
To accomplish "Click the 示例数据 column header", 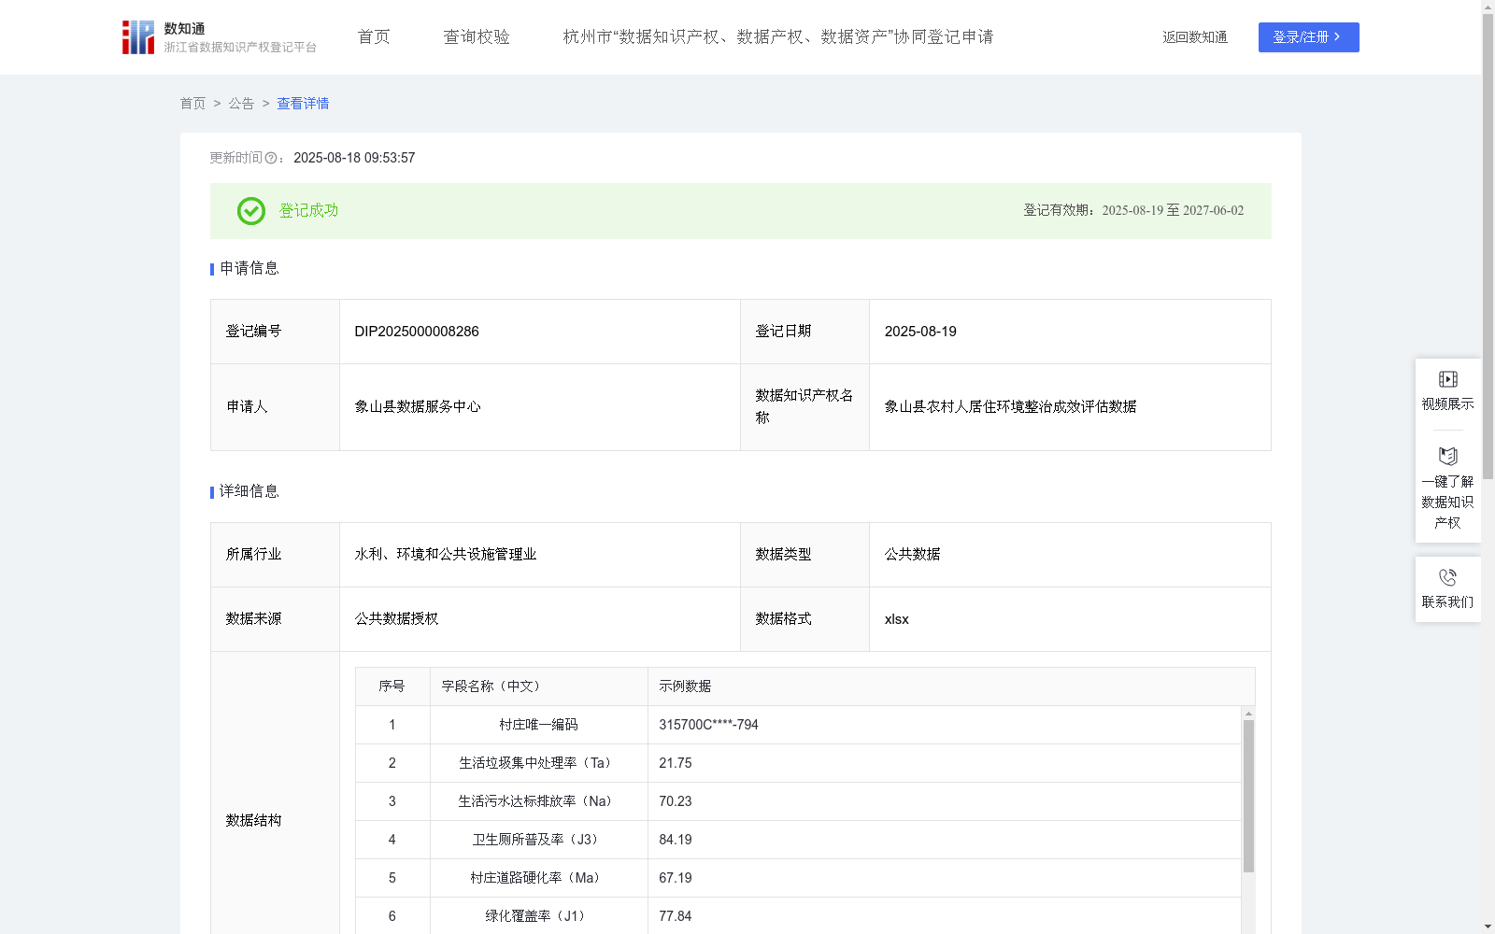I will (685, 686).
